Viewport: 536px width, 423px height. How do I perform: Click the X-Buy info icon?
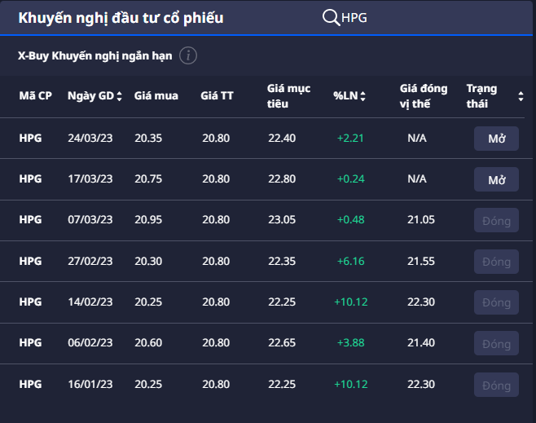coord(188,55)
